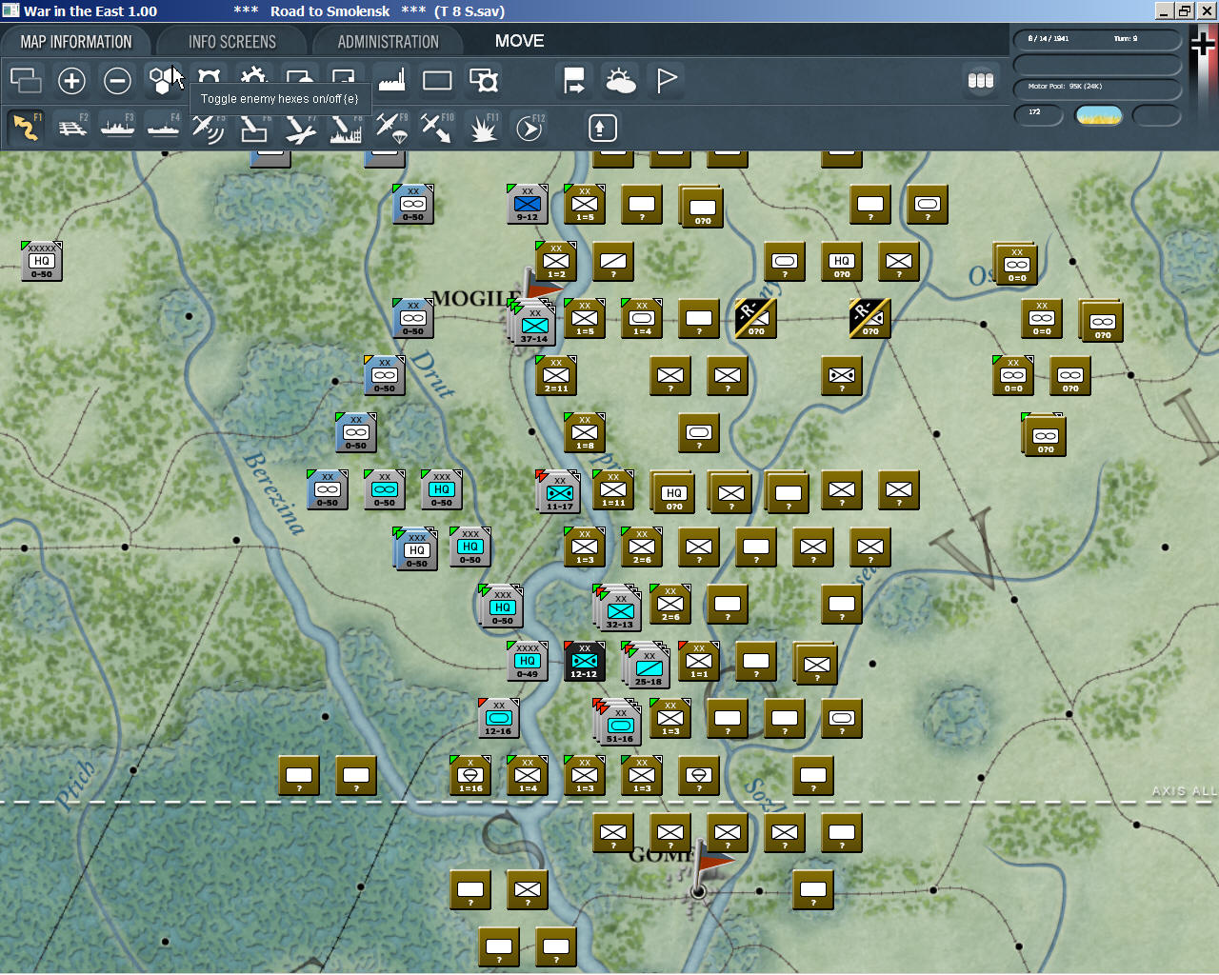The height and width of the screenshot is (975, 1219).
Task: Click the flag with arrow icon
Action: [574, 81]
